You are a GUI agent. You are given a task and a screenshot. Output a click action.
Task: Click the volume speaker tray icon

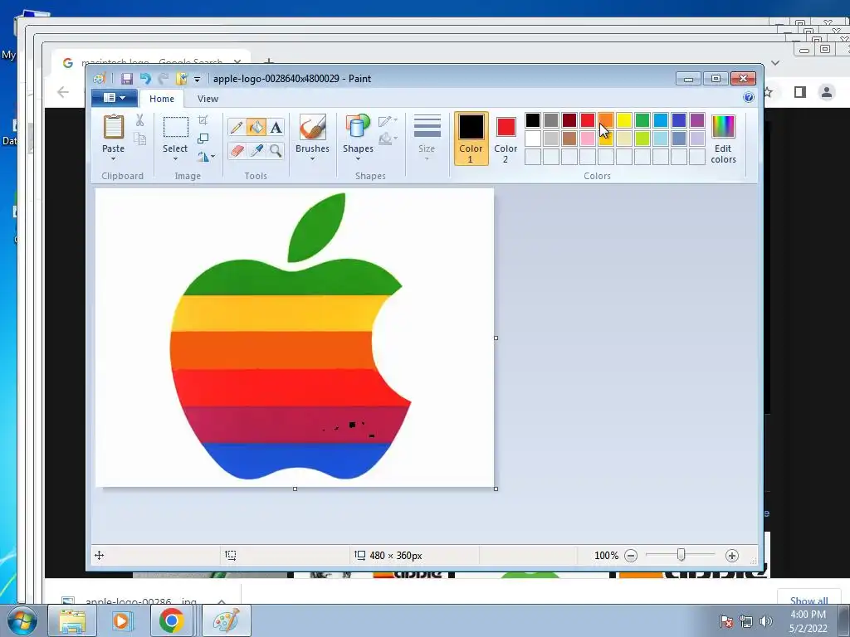coord(766,621)
